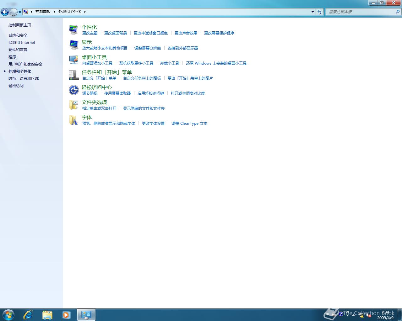The width and height of the screenshot is (402, 321).
Task: Click 连接到外部显示器 link
Action: click(183, 48)
